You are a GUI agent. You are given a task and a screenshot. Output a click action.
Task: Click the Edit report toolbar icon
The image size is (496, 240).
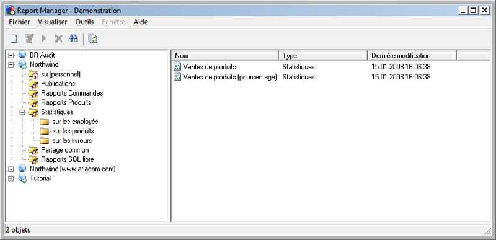[x=29, y=39]
